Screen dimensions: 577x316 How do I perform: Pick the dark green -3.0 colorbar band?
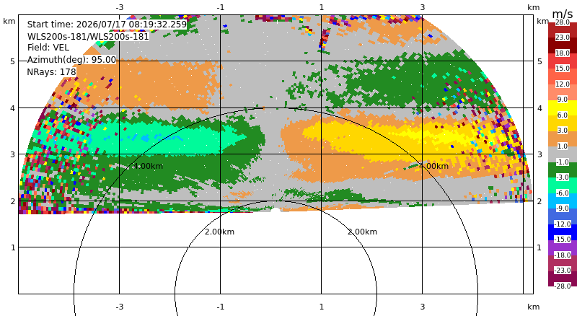[563, 170]
